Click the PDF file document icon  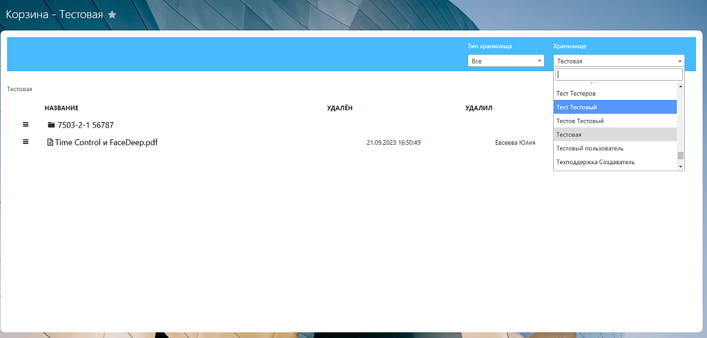coord(50,143)
